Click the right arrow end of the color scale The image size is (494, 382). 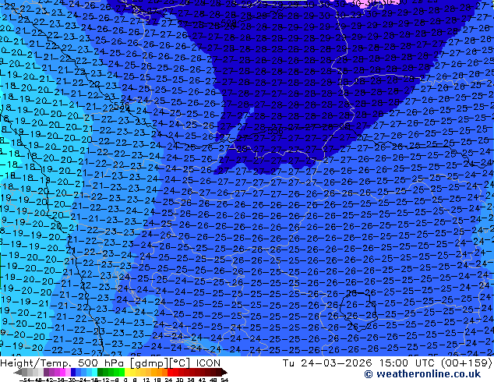pyautogui.click(x=224, y=372)
